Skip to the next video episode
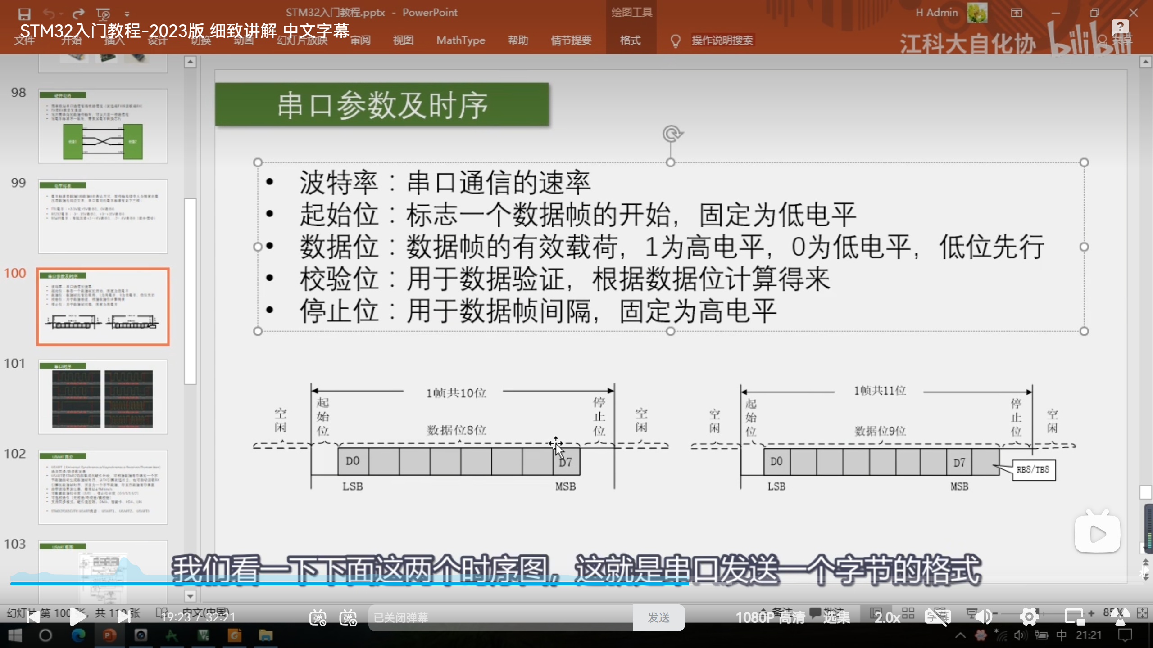This screenshot has width=1153, height=648. [123, 617]
